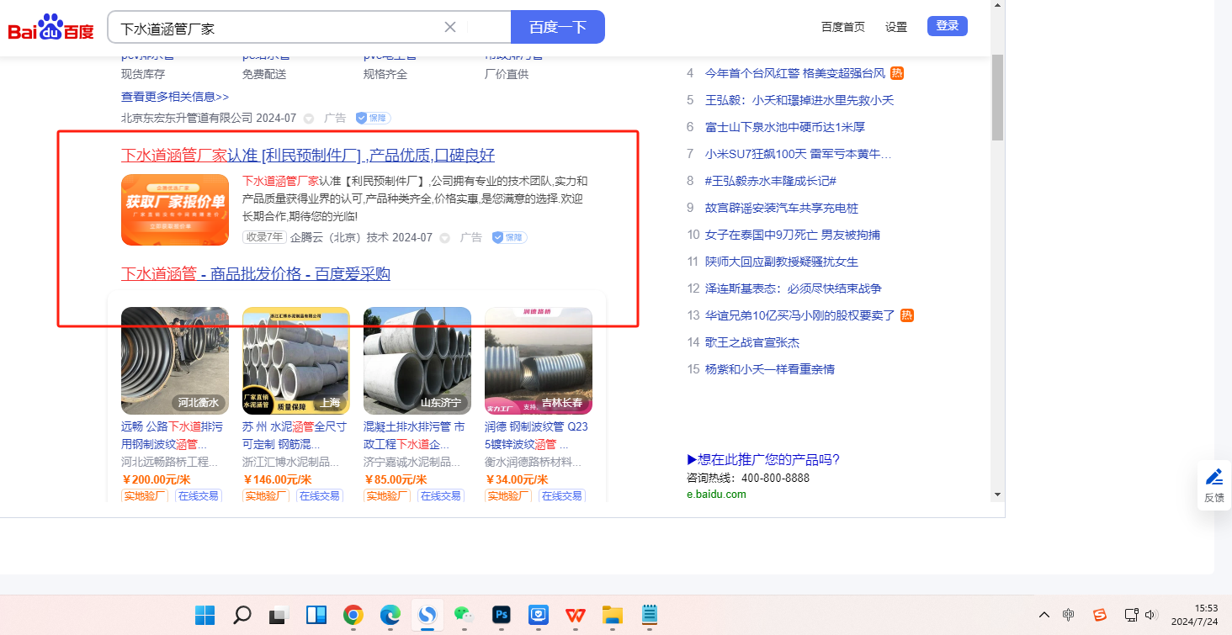
Task: Open 设置 menu in top bar
Action: pos(895,27)
